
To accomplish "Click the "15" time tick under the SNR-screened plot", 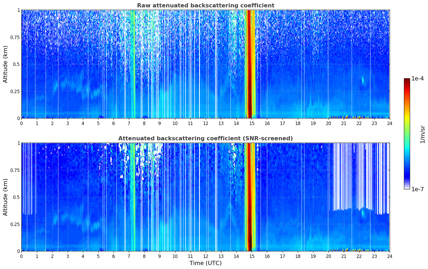I will [252, 256].
